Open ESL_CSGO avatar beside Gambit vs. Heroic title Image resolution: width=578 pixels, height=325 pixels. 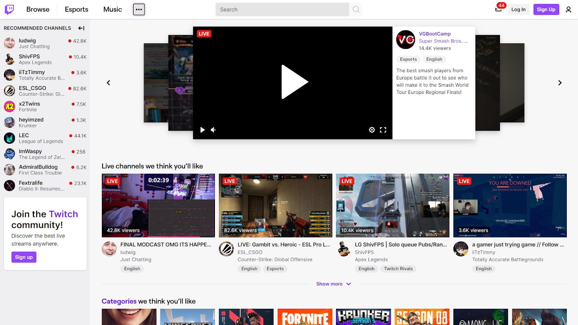pos(227,249)
